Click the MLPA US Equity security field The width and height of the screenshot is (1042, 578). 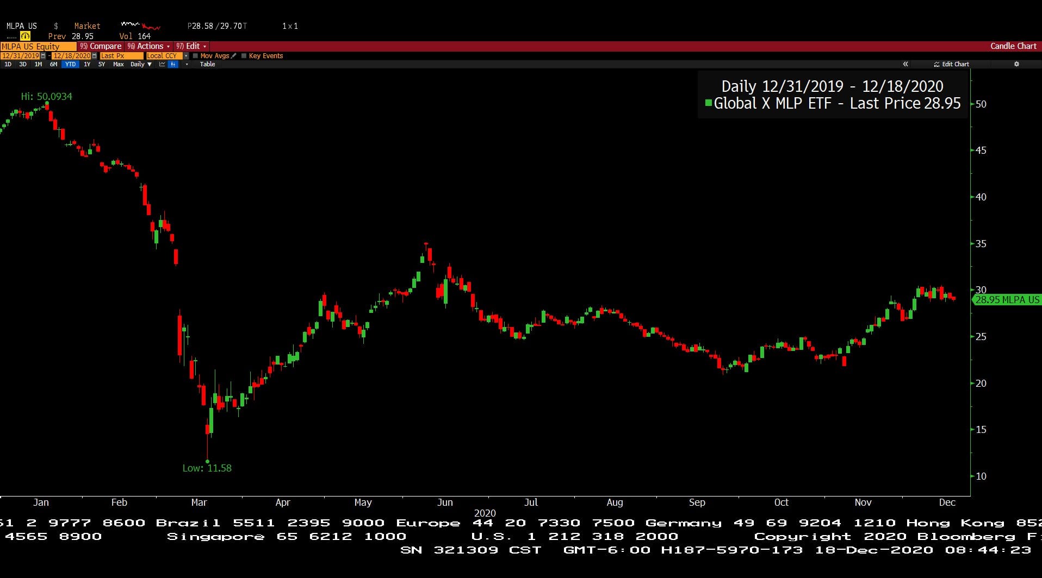click(x=39, y=46)
